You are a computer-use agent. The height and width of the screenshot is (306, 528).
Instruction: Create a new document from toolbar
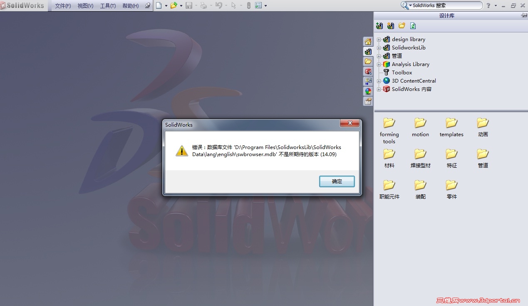point(159,5)
